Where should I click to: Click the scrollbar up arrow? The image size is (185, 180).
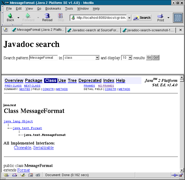point(182,77)
